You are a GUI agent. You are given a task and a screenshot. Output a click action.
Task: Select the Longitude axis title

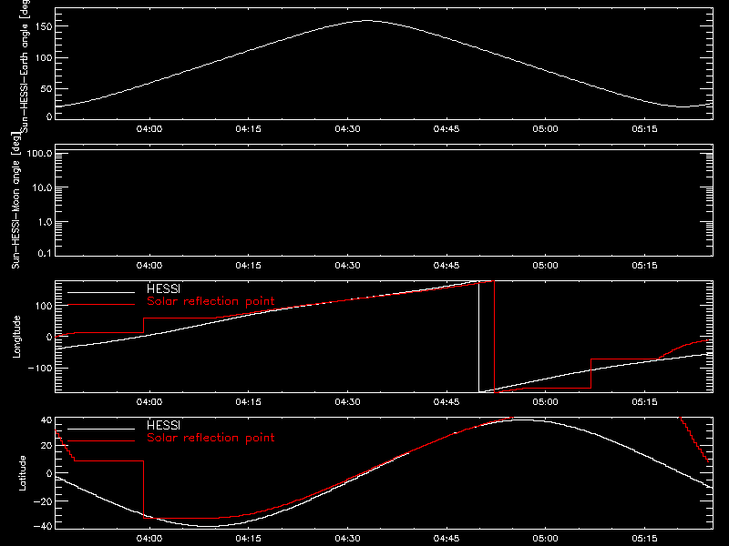pyautogui.click(x=16, y=337)
